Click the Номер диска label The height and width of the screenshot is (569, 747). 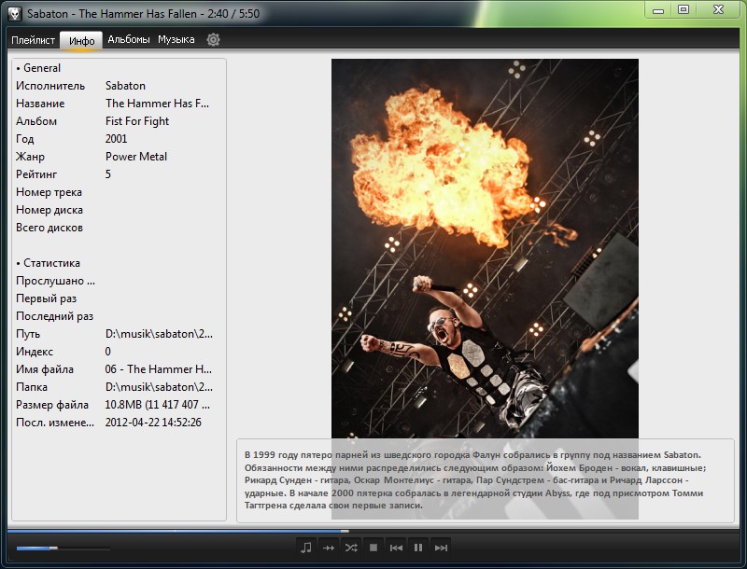point(49,210)
